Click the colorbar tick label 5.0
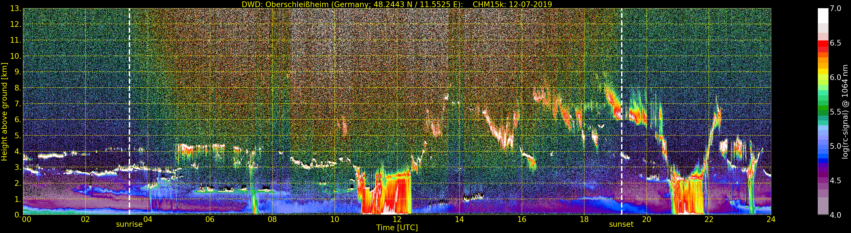 click(x=835, y=146)
